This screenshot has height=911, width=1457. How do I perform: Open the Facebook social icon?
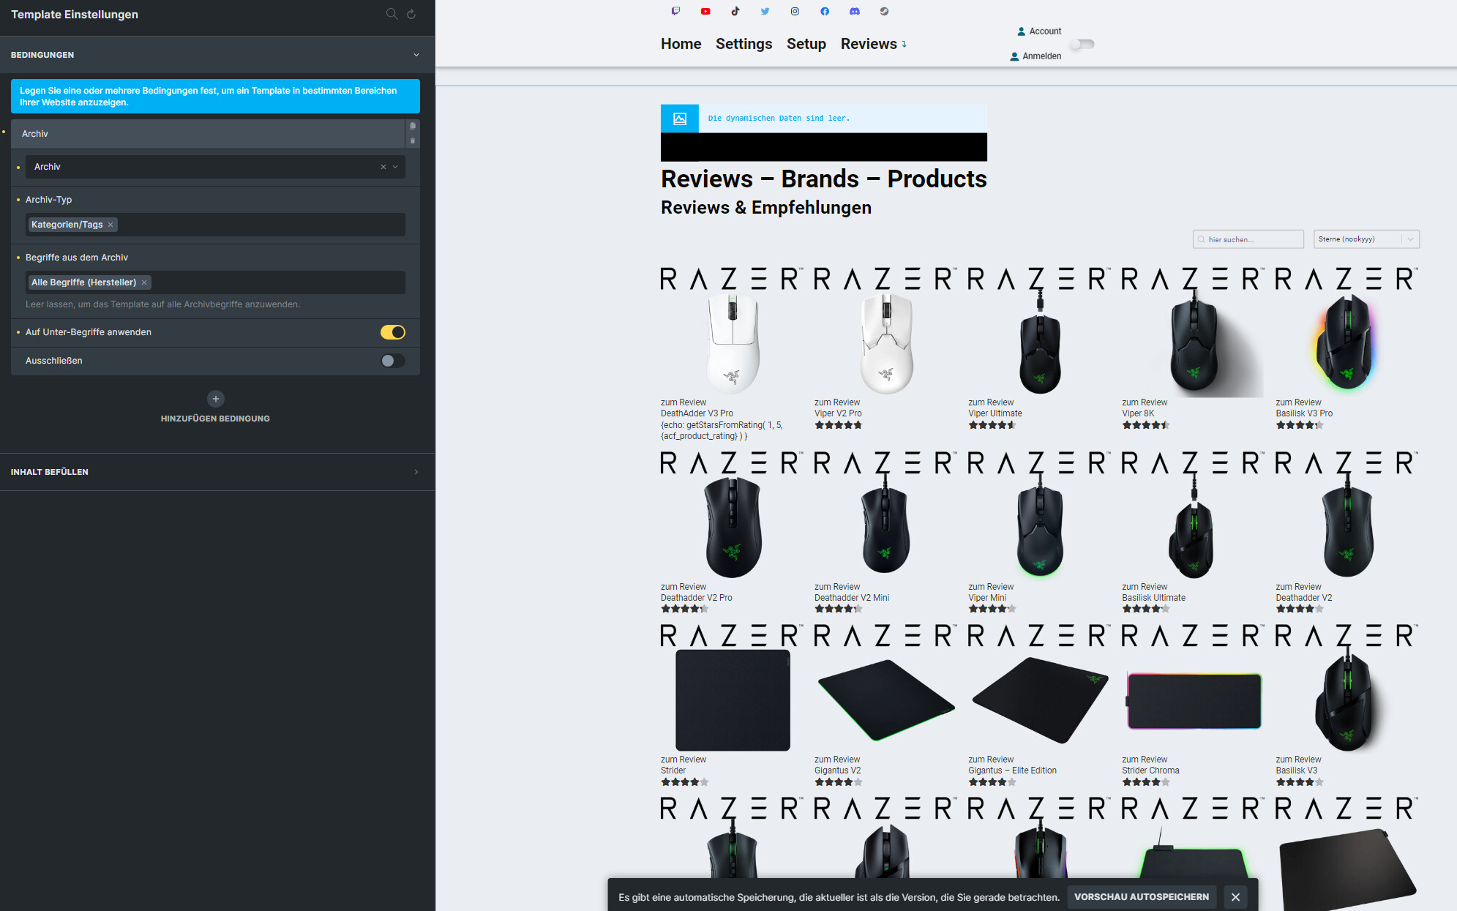[x=825, y=11]
